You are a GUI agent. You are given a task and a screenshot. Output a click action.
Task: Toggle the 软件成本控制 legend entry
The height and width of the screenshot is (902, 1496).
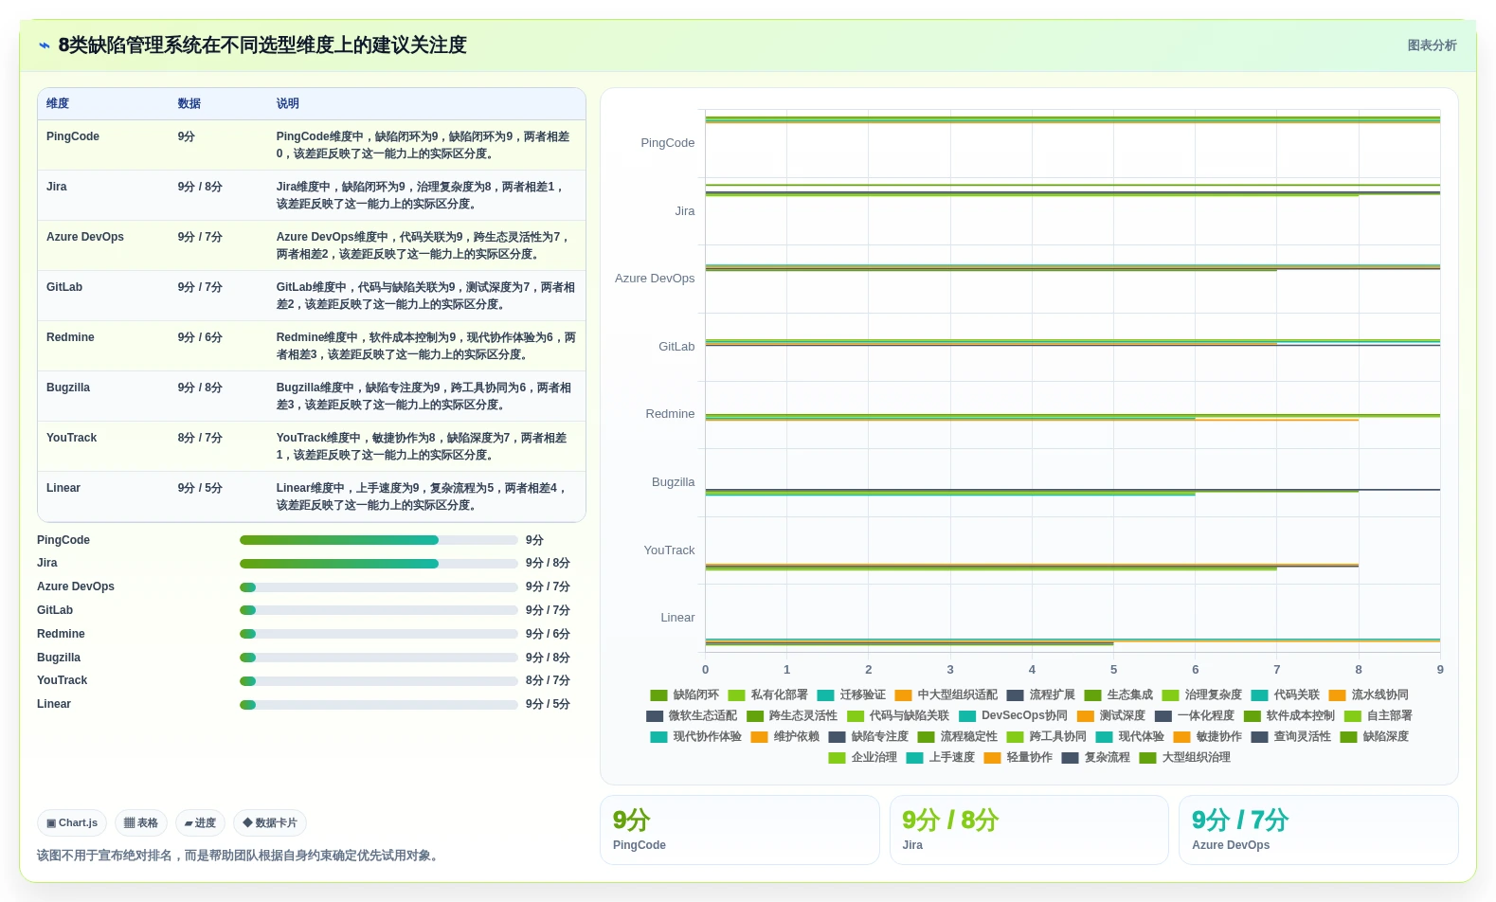[1289, 716]
